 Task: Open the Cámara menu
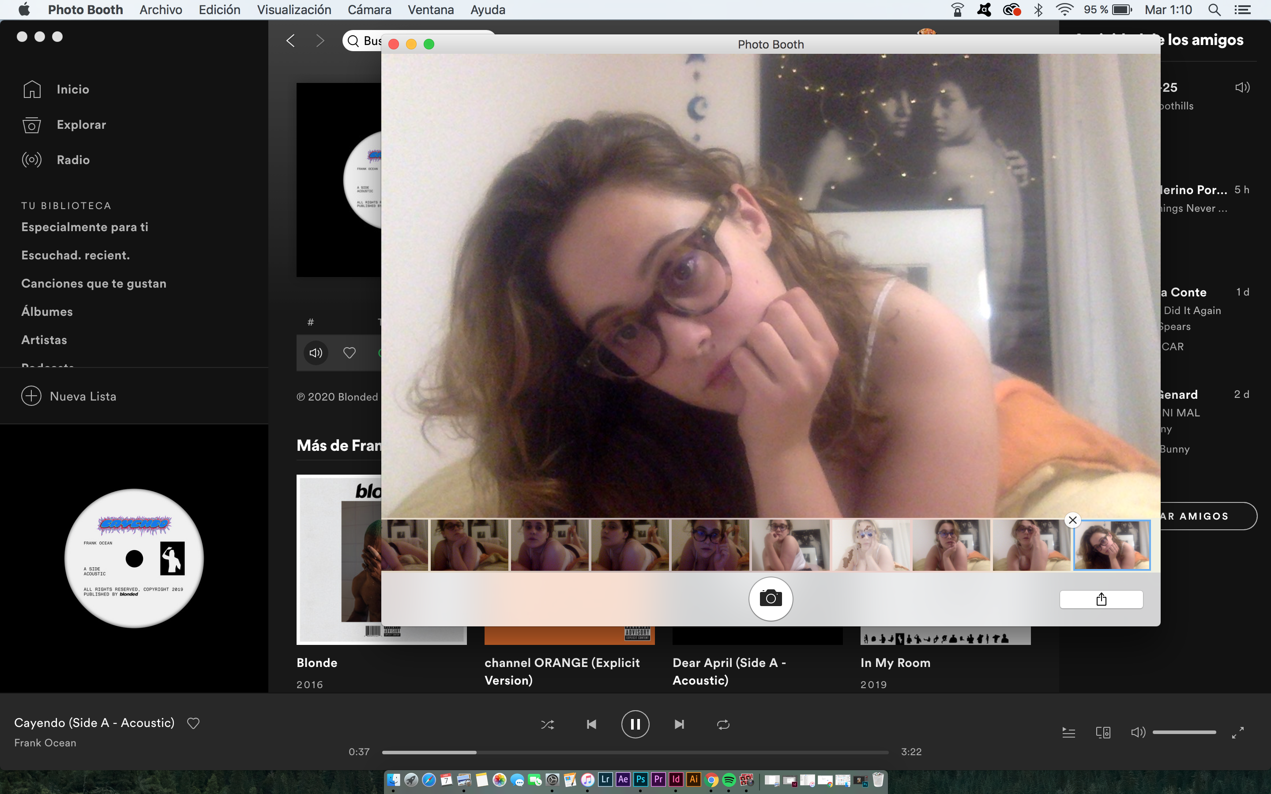pos(369,10)
